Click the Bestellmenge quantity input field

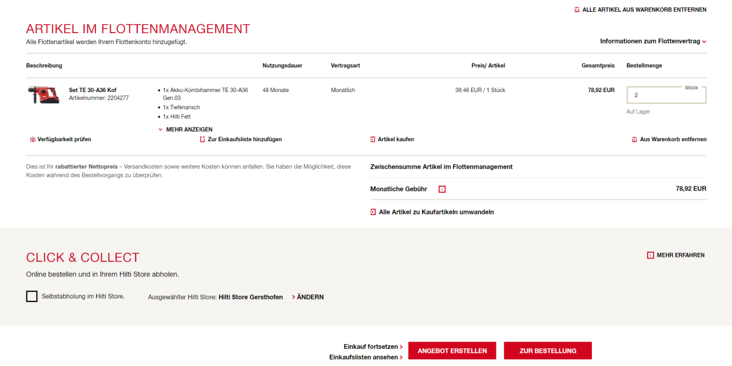click(x=666, y=96)
